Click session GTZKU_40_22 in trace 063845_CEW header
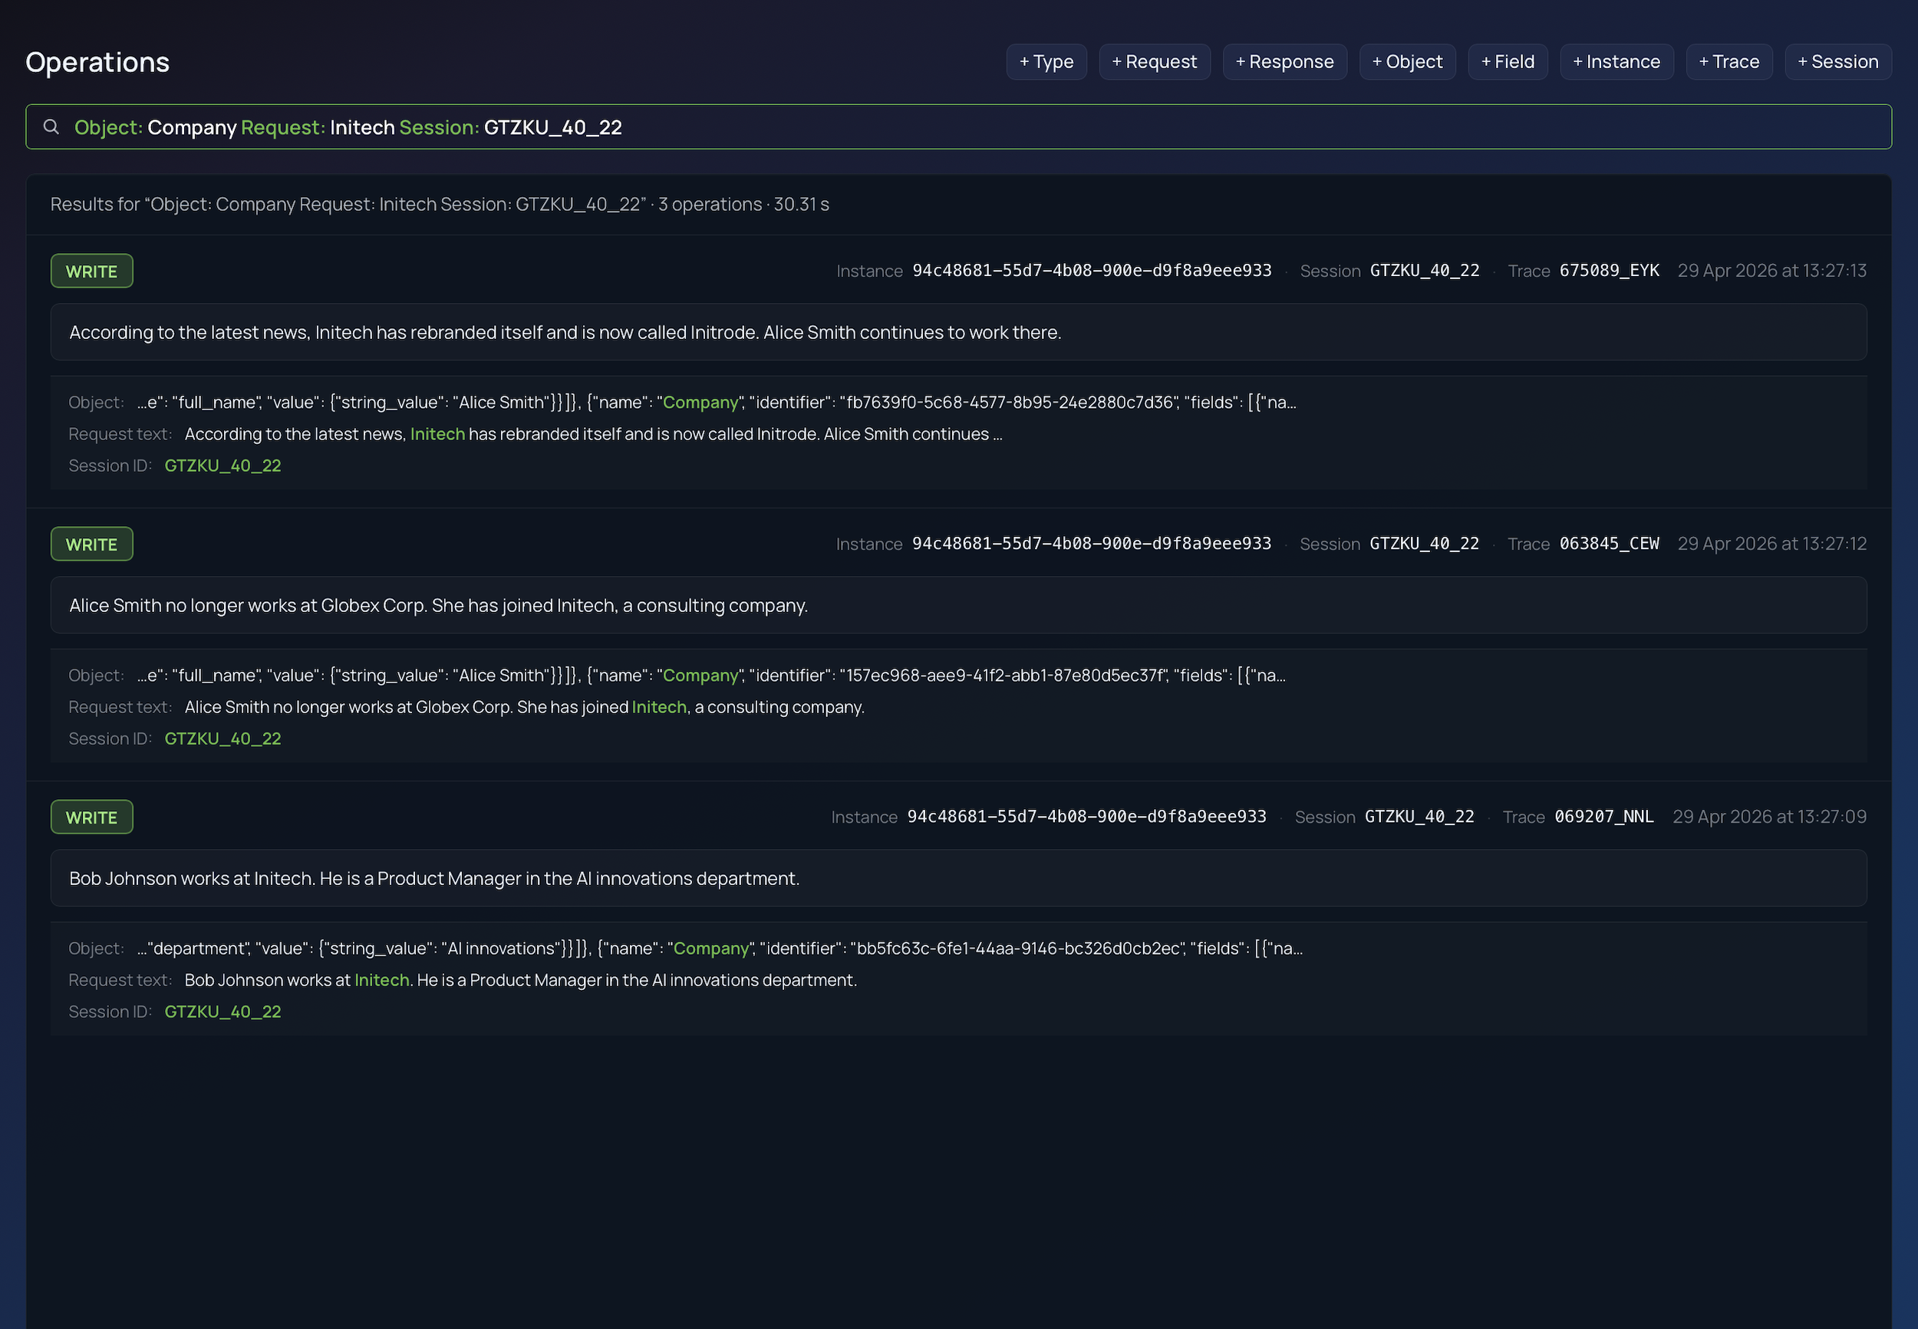This screenshot has width=1918, height=1329. click(x=1424, y=544)
